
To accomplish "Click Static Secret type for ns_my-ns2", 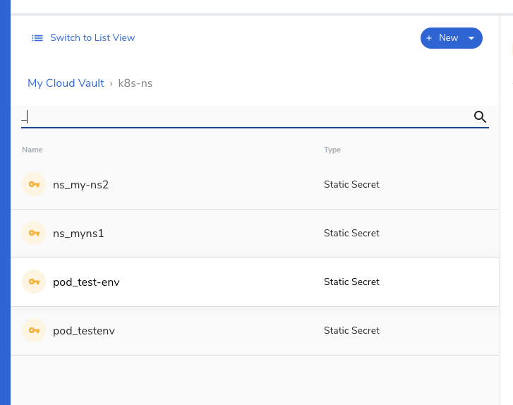I will (x=351, y=184).
